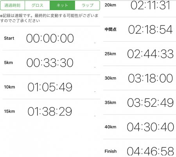This screenshot has width=176, height=157.
Task: Select the 中間点 time 02:18:54
Action: (x=151, y=29)
